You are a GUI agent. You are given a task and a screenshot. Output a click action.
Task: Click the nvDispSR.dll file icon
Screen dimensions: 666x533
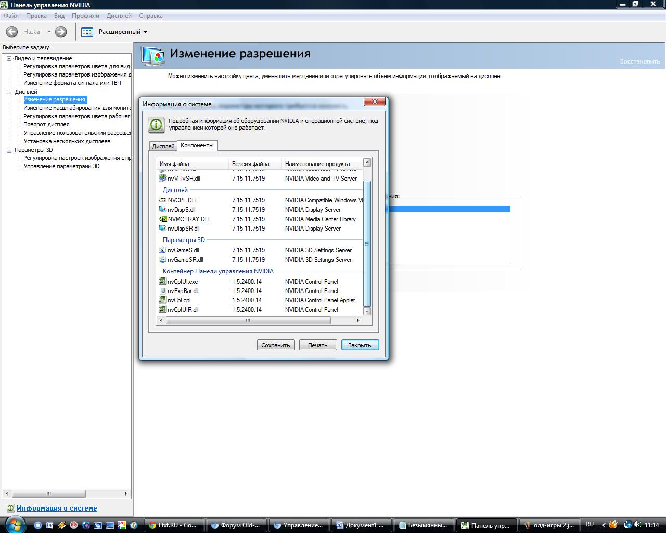(x=162, y=228)
